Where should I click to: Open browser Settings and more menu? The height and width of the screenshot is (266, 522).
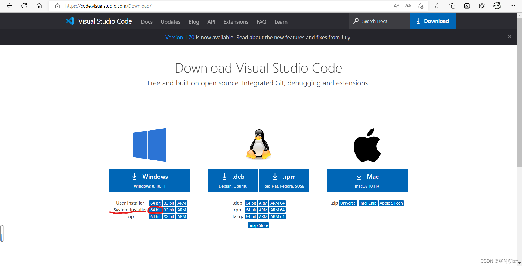click(x=513, y=6)
